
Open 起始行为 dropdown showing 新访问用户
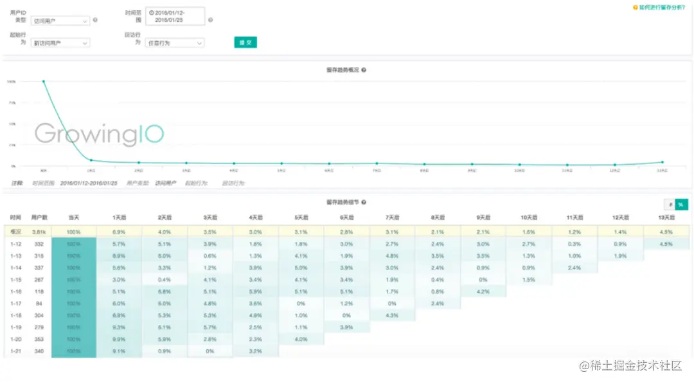(x=60, y=43)
